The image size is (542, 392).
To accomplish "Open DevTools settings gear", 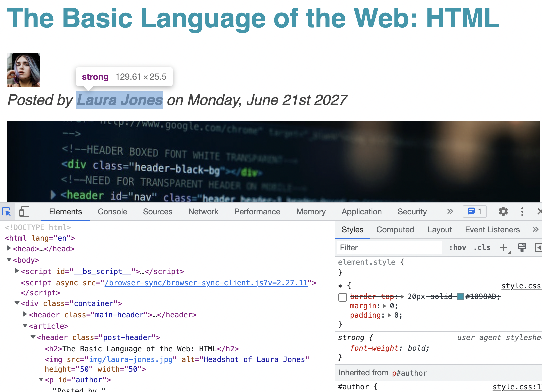I will coord(503,211).
